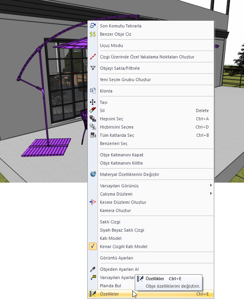
Task: Click the Son Komutu Tekrarla repeat icon
Action: click(x=93, y=26)
